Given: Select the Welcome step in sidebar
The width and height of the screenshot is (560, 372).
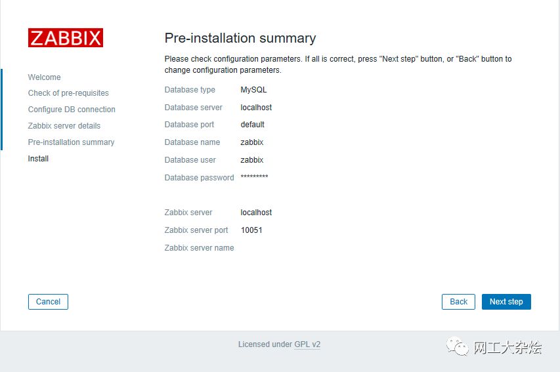Looking at the screenshot, I should (44, 77).
